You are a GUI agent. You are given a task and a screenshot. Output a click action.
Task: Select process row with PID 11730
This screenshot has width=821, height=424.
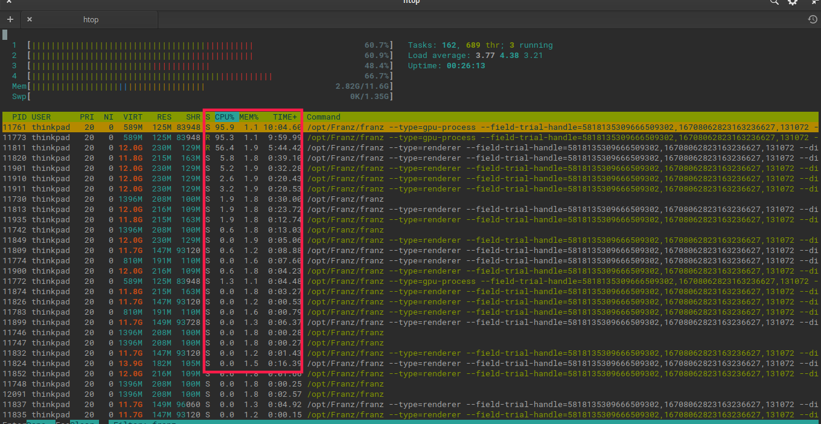pyautogui.click(x=410, y=199)
